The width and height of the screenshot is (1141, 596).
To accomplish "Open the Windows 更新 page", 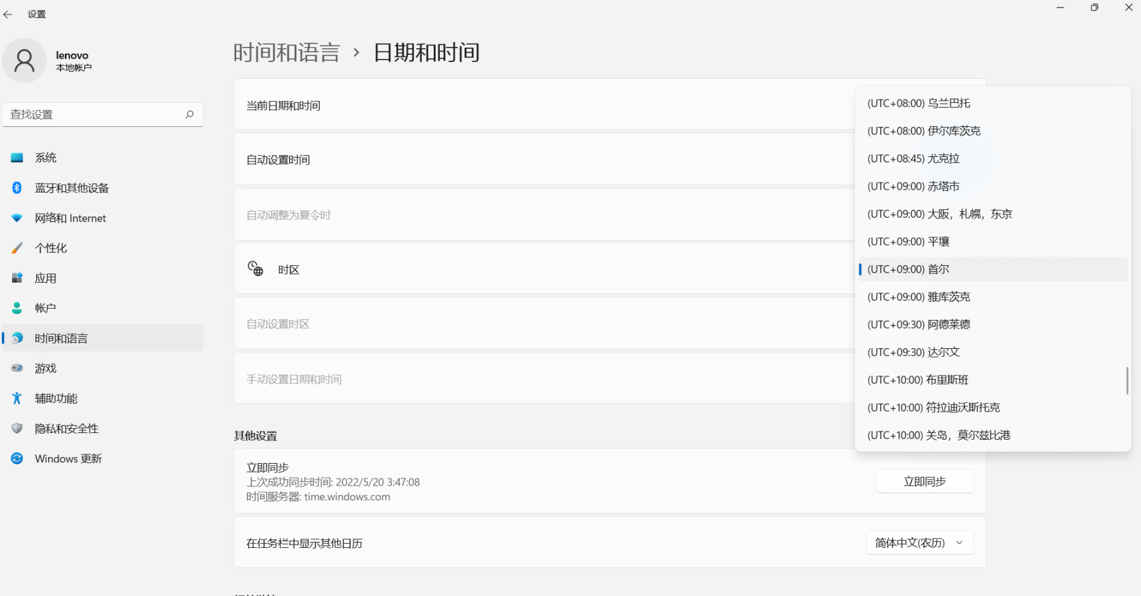I will tap(102, 458).
